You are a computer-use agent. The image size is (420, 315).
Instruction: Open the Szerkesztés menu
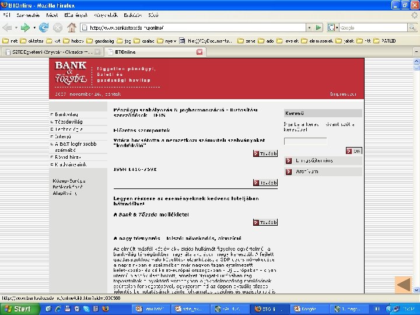coord(28,15)
